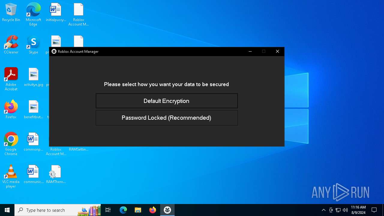The width and height of the screenshot is (384, 216).
Task: Select Adobe Acrobat desktop shortcut
Action: [11, 79]
